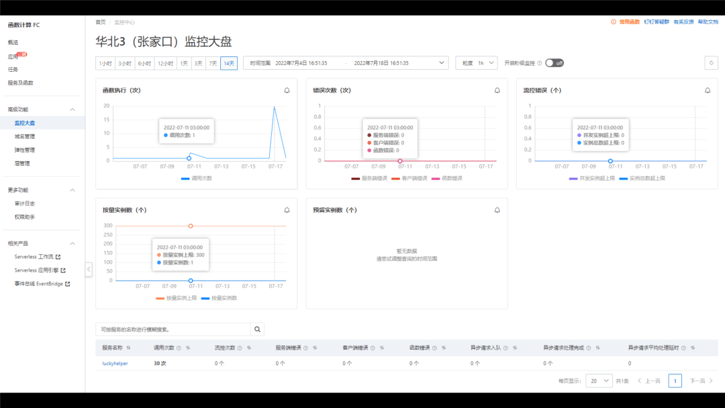The width and height of the screenshot is (725, 408).
Task: Select the 6小时 time range tab
Action: click(x=144, y=63)
